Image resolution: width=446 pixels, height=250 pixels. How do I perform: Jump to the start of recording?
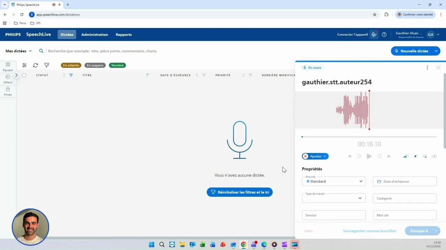click(x=349, y=156)
